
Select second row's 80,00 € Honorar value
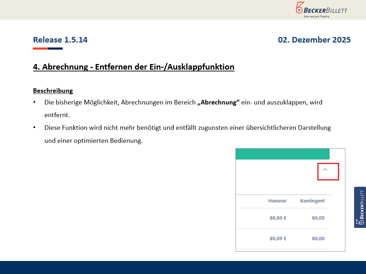coord(278,238)
